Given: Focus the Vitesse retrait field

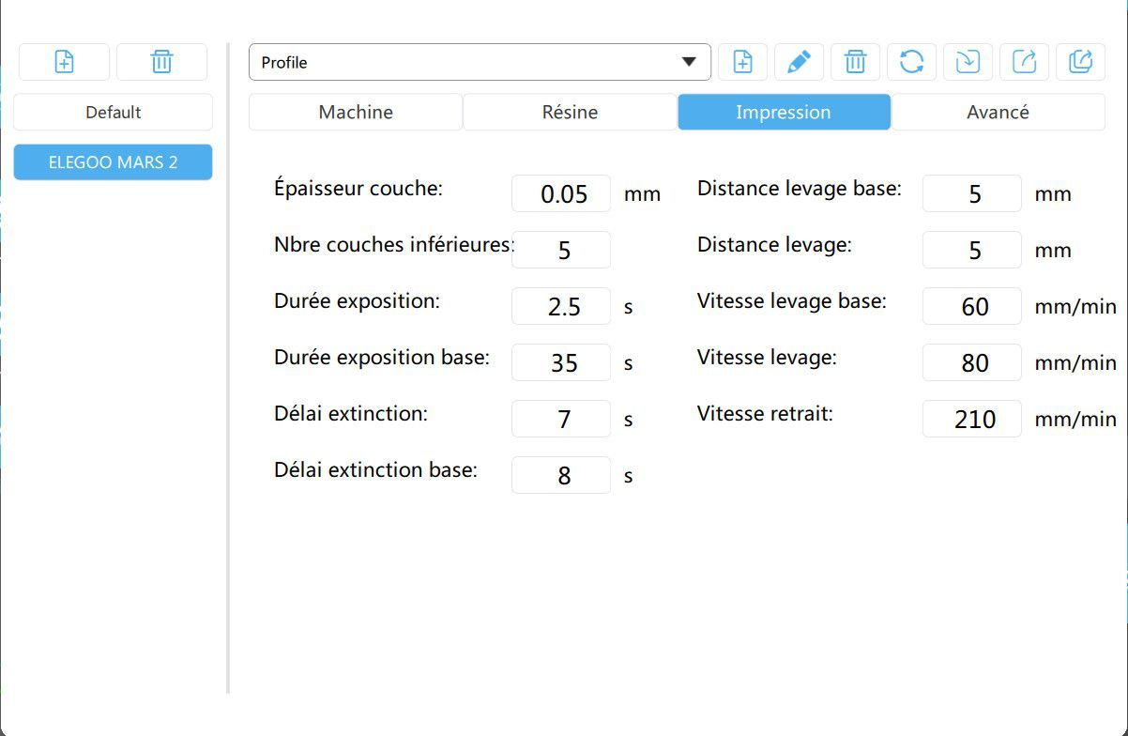Looking at the screenshot, I should (972, 419).
